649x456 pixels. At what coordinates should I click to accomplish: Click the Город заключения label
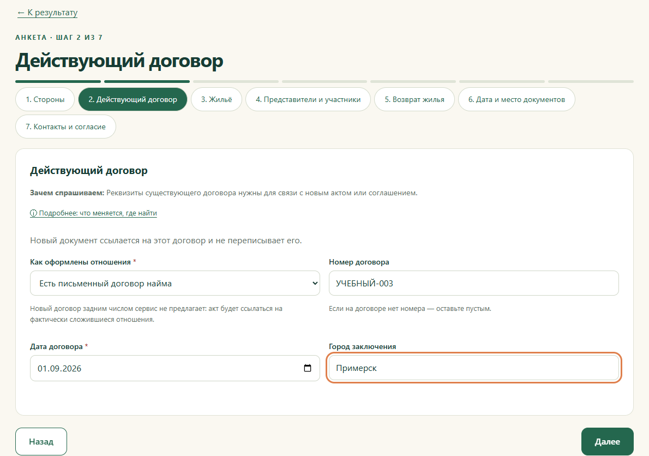362,346
